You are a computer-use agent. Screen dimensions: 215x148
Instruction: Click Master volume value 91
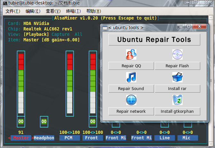(21, 132)
